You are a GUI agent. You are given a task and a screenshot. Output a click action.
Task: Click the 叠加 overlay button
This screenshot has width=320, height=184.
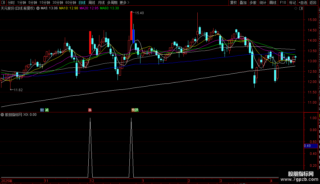click(243, 3)
